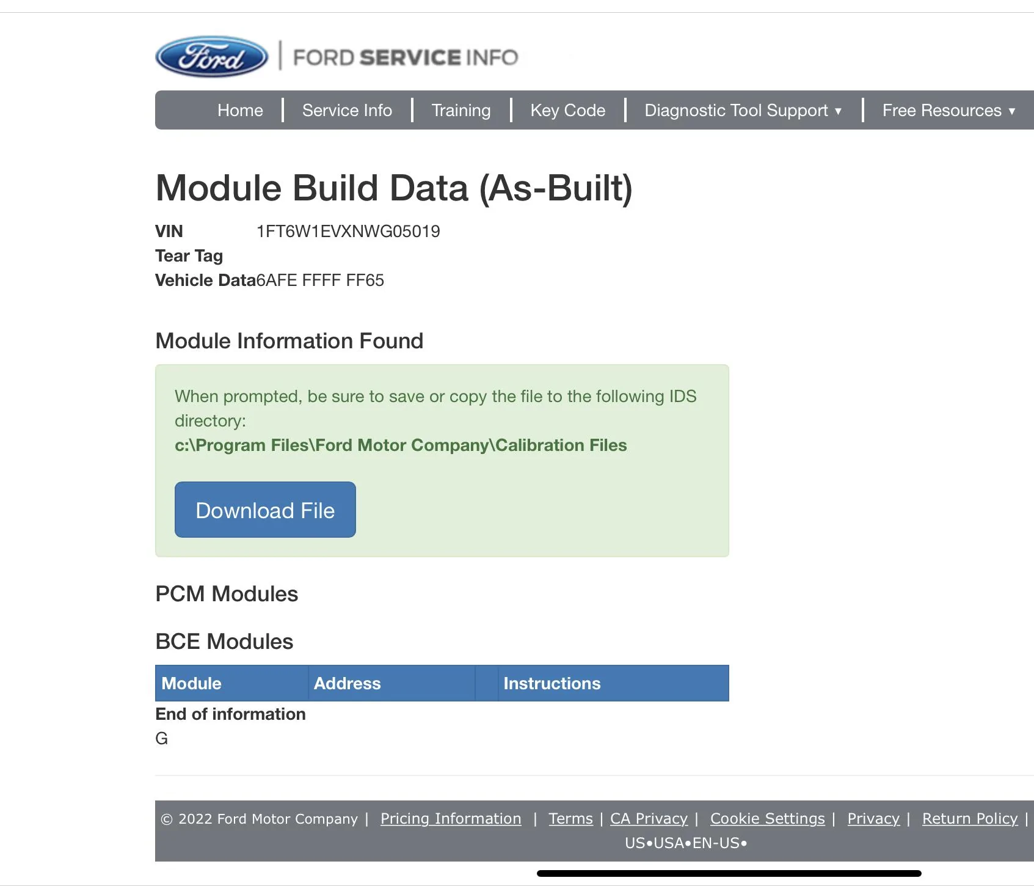Image resolution: width=1034 pixels, height=886 pixels.
Task: Click the Ford oval logo
Action: click(211, 57)
